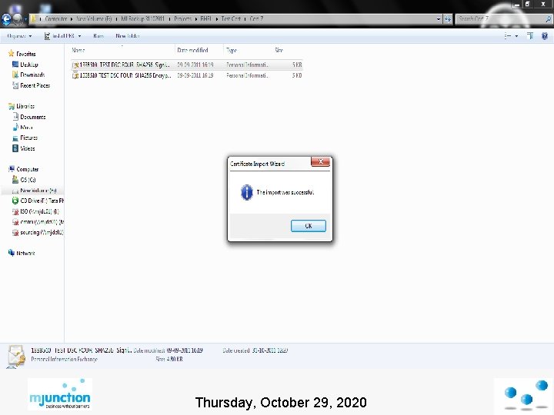Click the search magnifier icon

coord(548,19)
